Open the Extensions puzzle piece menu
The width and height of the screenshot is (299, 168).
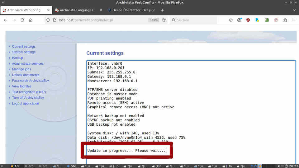click(x=285, y=20)
